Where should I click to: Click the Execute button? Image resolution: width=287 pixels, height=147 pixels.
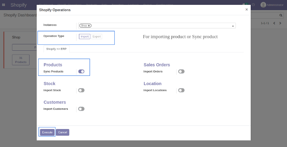(x=47, y=132)
